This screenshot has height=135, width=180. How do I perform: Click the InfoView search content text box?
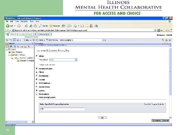tap(88, 40)
